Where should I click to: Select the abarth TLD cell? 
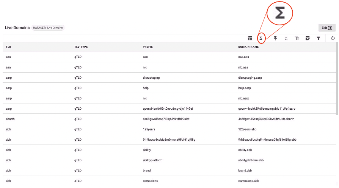(10, 119)
